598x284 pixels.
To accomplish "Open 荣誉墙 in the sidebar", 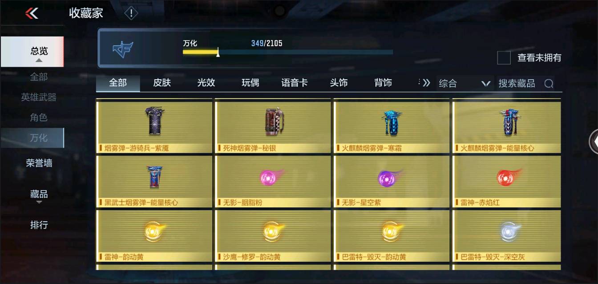I will [x=39, y=163].
